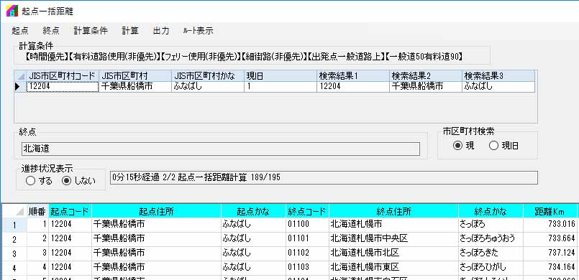The width and height of the screenshot is (579, 280).
Task: Click the 北海道札幌市 destination address cell
Action: pos(393,225)
